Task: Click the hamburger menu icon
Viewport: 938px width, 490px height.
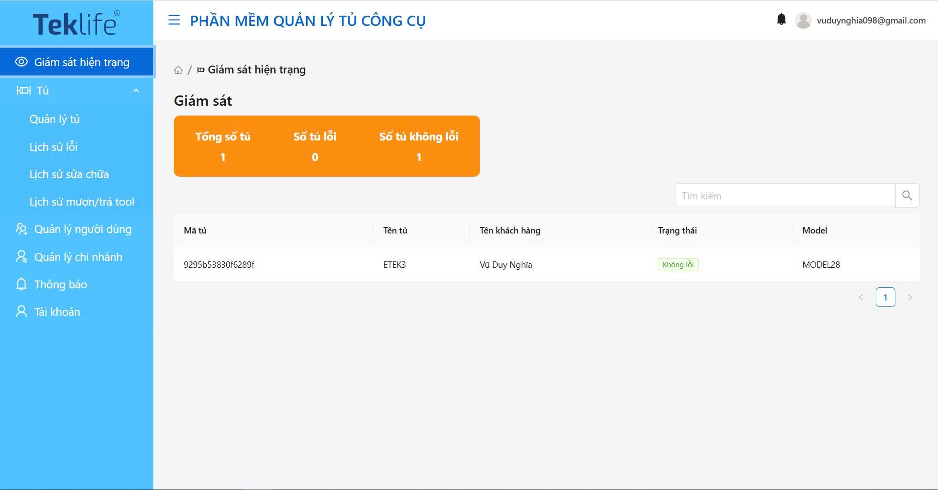Action: click(x=174, y=20)
